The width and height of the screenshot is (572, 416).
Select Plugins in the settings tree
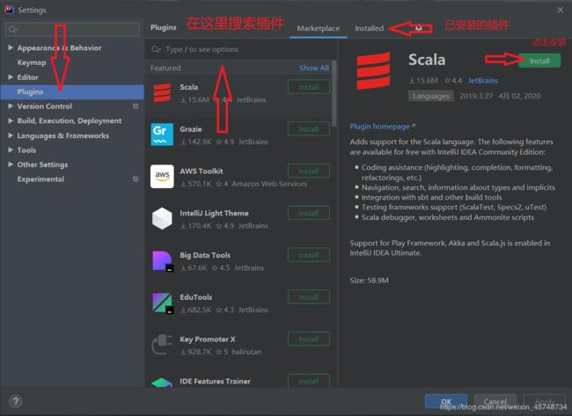72,91
